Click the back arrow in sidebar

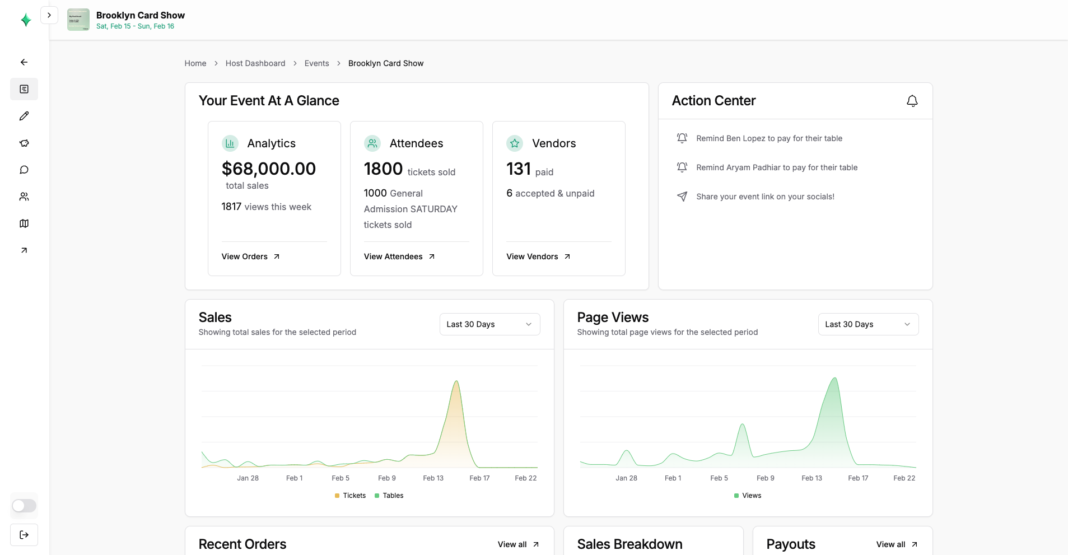click(24, 62)
